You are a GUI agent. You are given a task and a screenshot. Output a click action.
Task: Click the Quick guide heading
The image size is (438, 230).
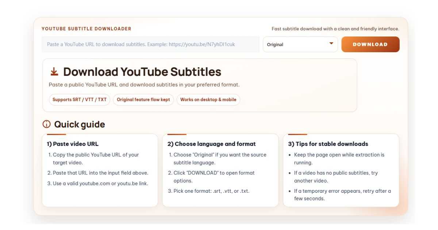[x=80, y=124]
